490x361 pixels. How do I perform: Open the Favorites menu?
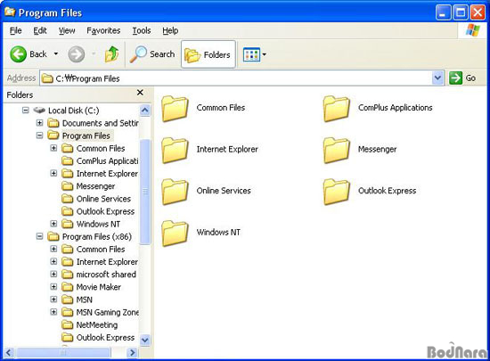click(x=103, y=30)
